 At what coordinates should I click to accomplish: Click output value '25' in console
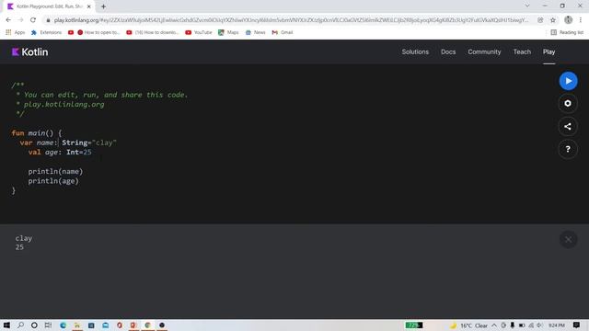click(19, 247)
